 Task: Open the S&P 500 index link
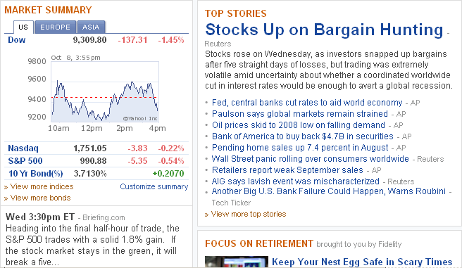25,160
